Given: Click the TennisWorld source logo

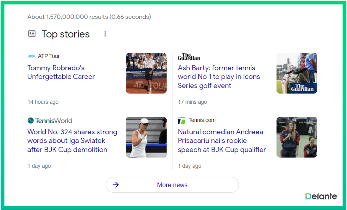Looking at the screenshot, I should pos(50,121).
